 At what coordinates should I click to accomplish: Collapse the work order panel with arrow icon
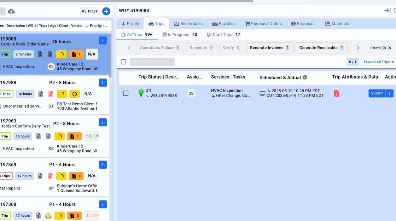387,11
